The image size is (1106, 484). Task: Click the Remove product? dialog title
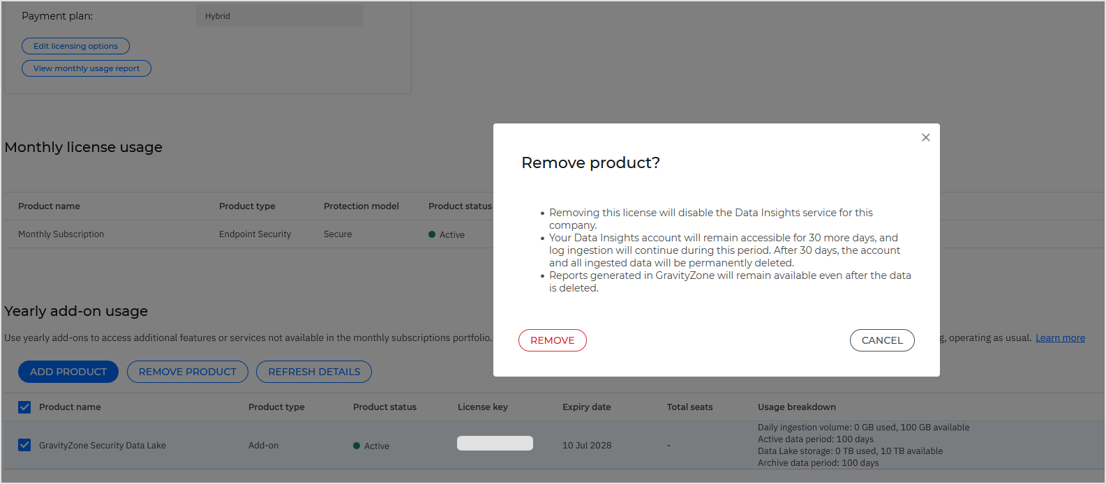pos(590,162)
